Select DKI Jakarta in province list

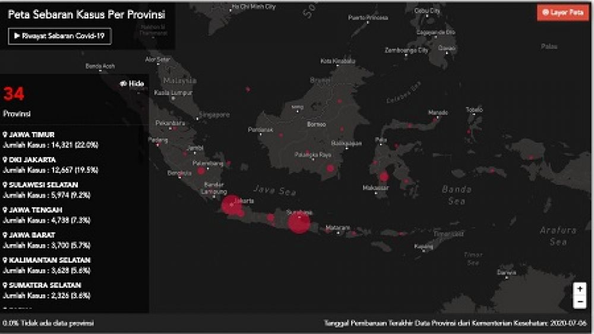[32, 160]
